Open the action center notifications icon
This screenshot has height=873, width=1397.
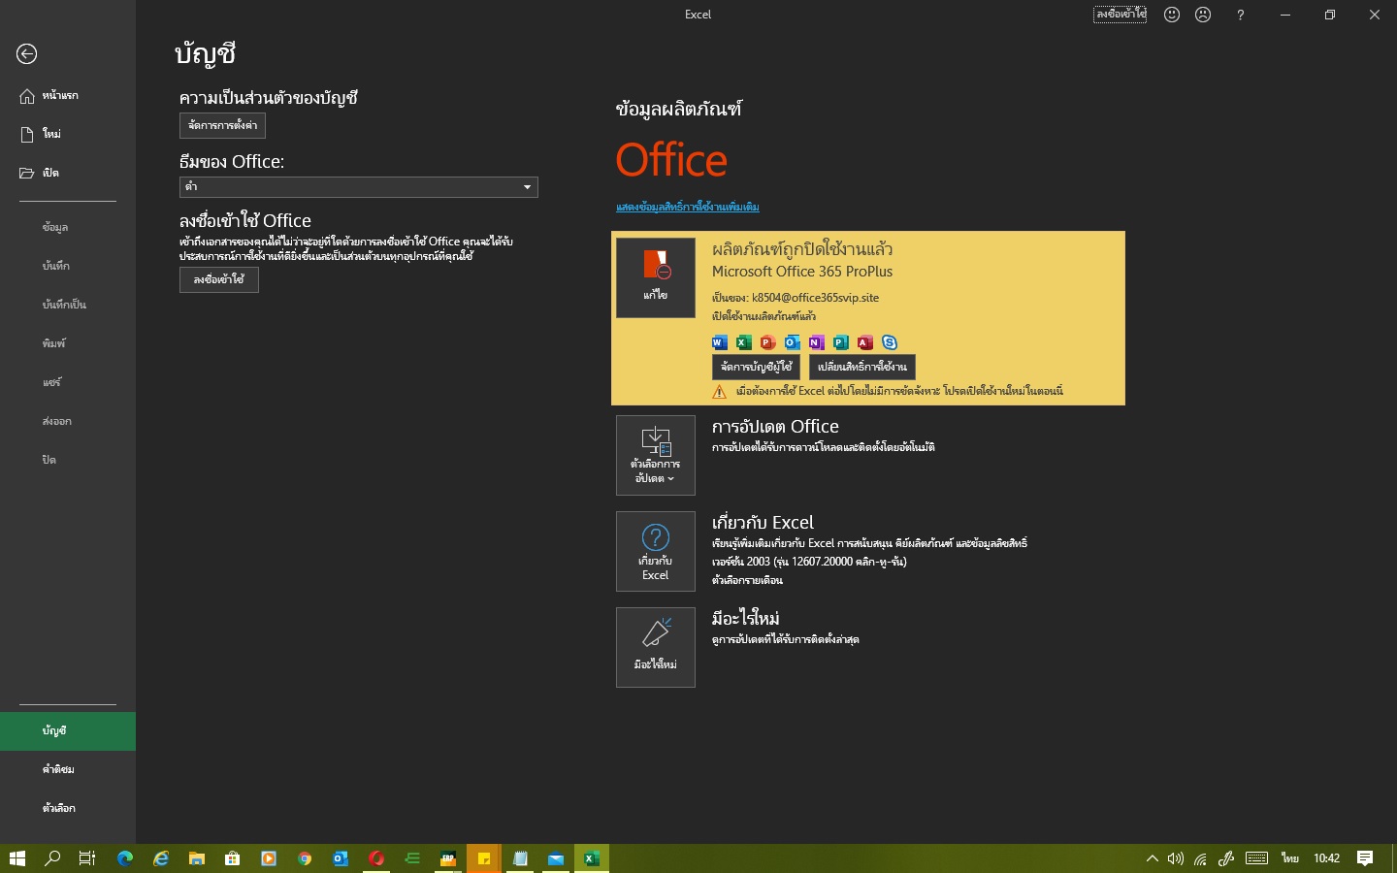point(1365,858)
